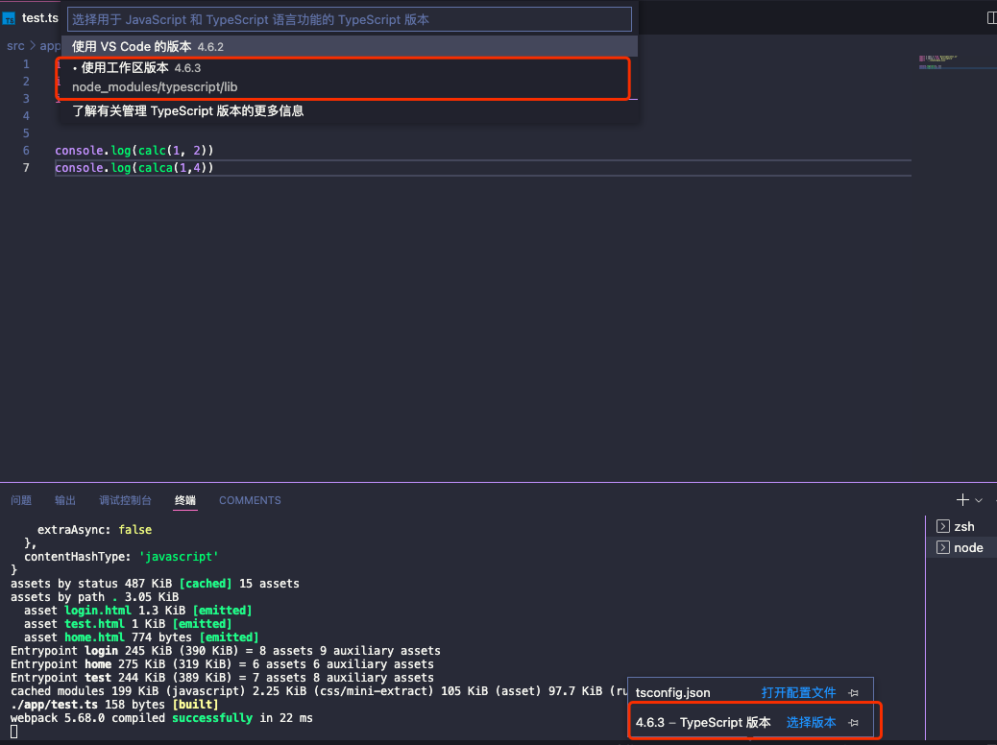Viewport: 997px width, 745px height.
Task: Click webpack 5.68.0 compiled line in terminal
Action: tap(161, 718)
